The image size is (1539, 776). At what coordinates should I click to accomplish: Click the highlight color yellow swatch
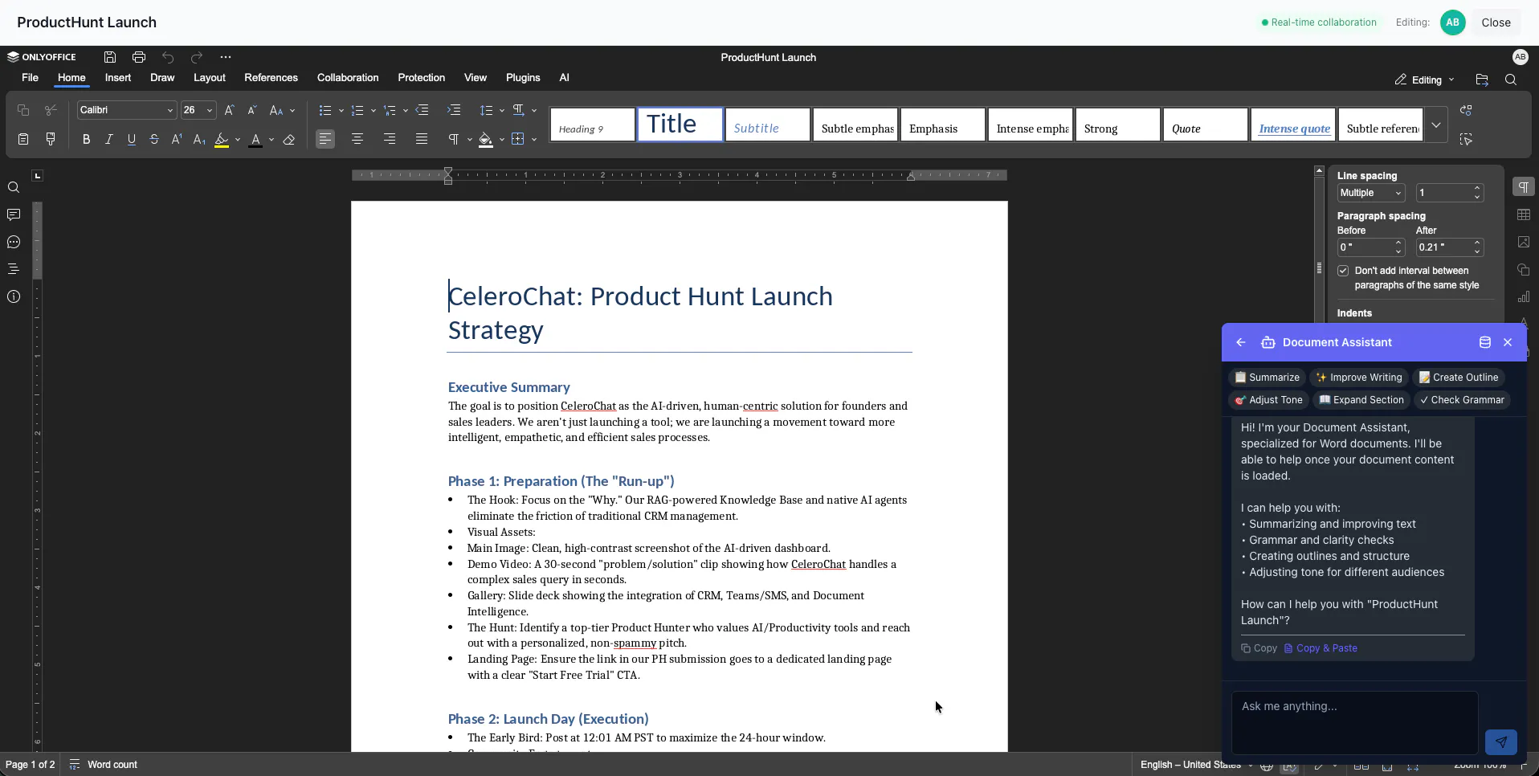(x=222, y=140)
